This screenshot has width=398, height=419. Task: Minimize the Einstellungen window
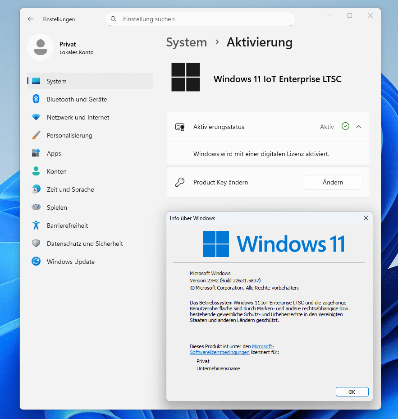tap(329, 15)
